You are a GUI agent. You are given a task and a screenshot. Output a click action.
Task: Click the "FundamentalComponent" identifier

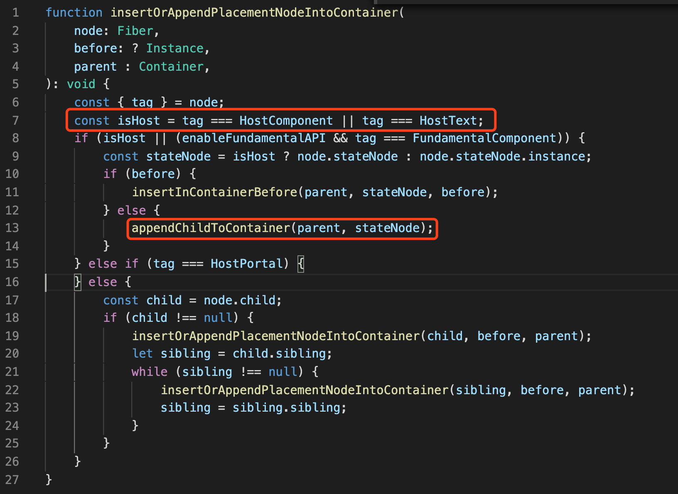pyautogui.click(x=484, y=138)
